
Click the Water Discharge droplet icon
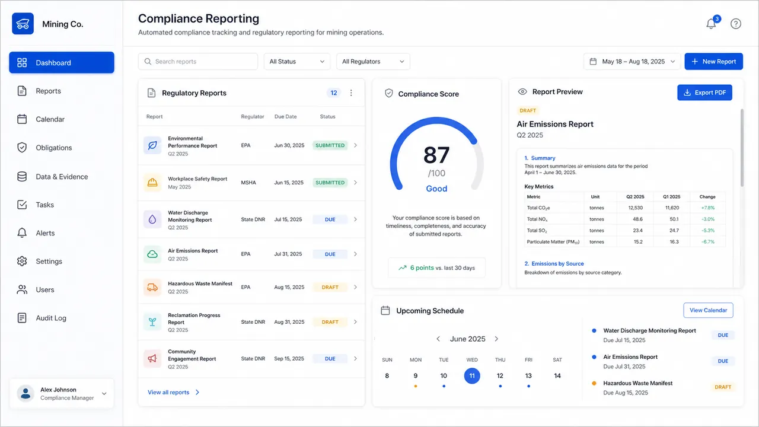(x=152, y=219)
